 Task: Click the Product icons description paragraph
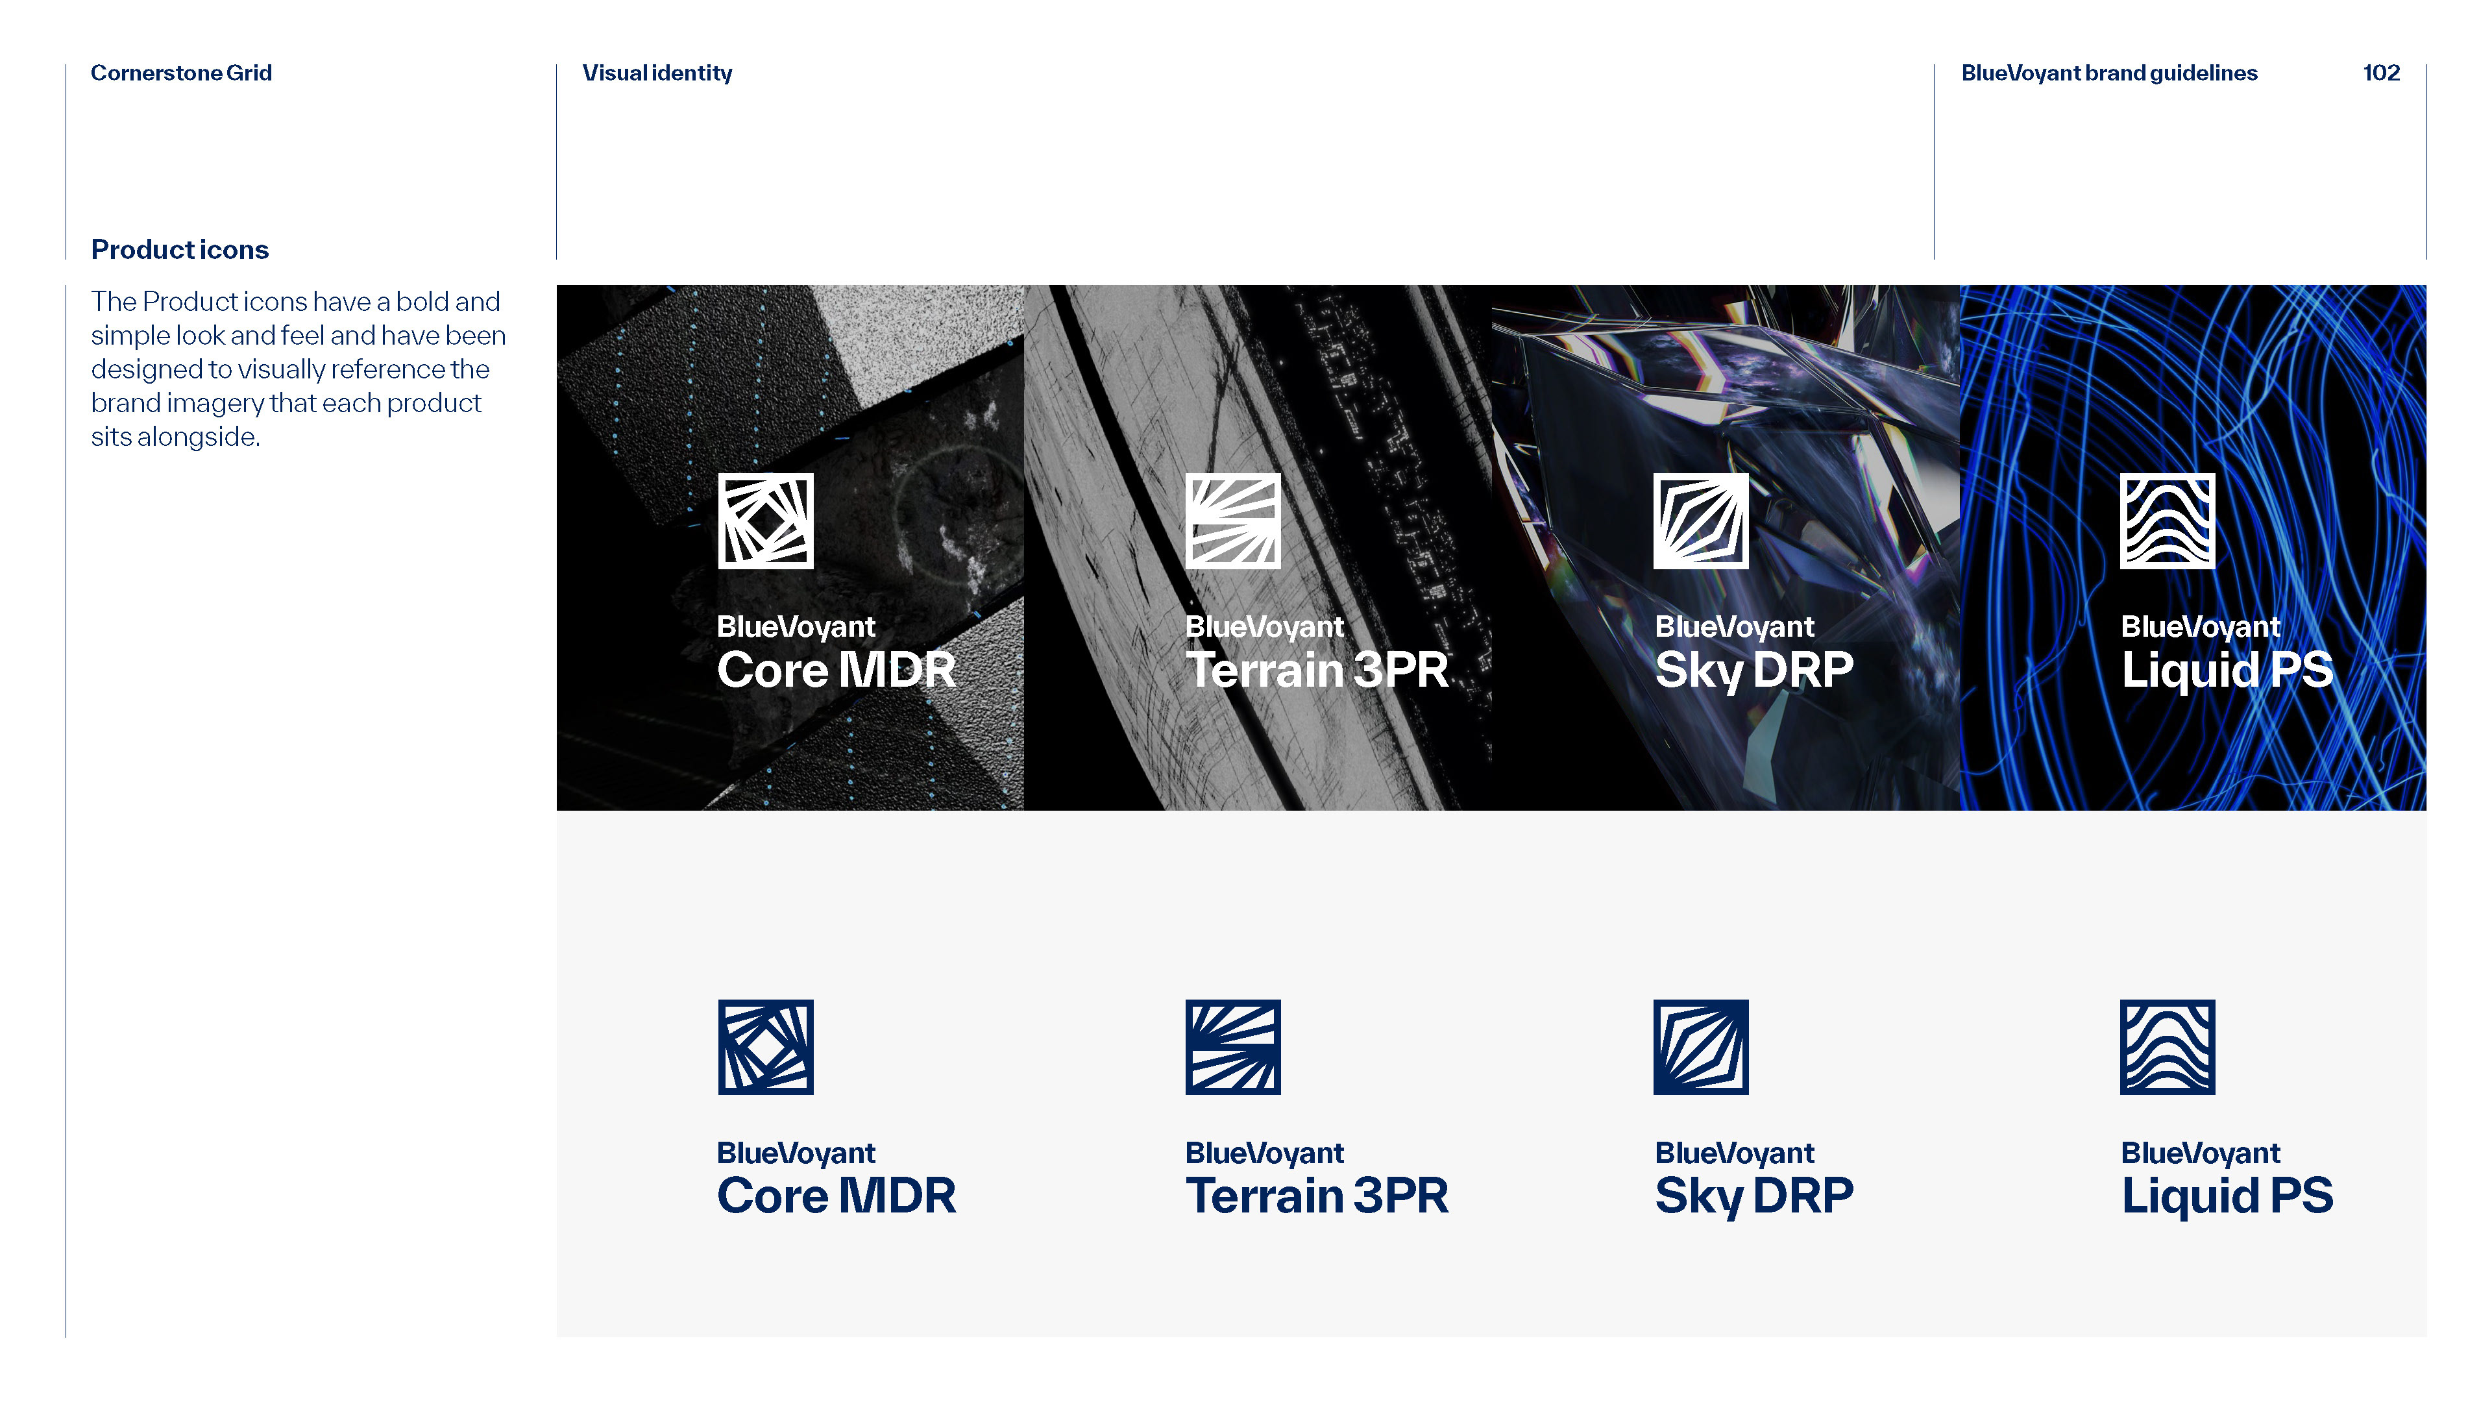298,369
